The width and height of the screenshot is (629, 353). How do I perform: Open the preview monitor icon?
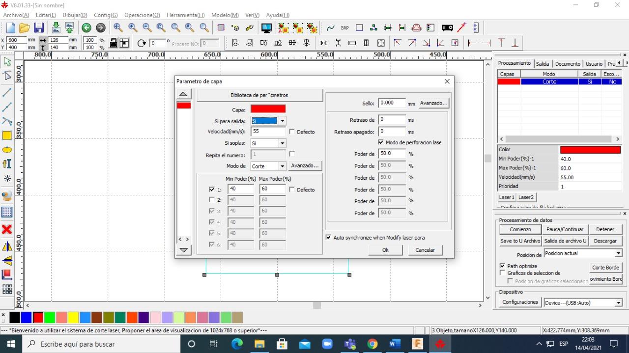pyautogui.click(x=266, y=28)
